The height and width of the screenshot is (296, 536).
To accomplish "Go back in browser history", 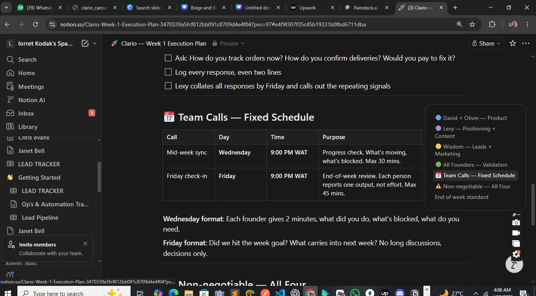I will pos(7,25).
